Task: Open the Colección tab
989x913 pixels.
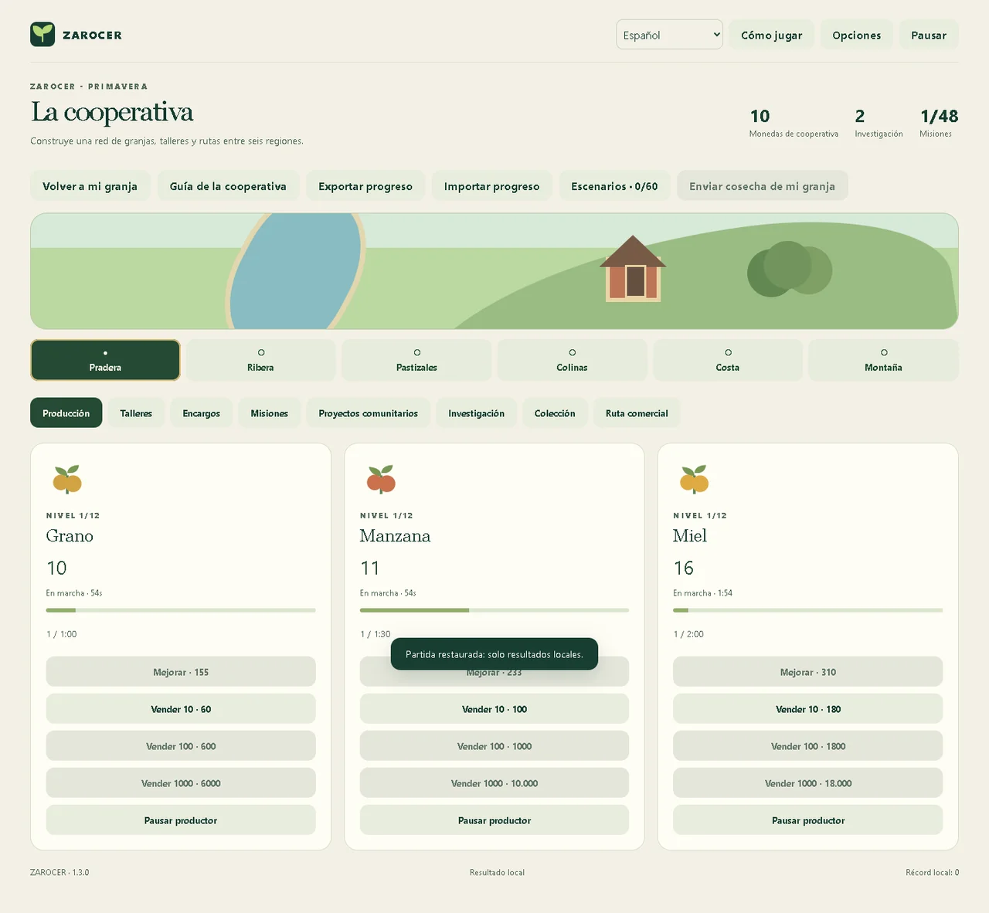Action: (x=555, y=413)
